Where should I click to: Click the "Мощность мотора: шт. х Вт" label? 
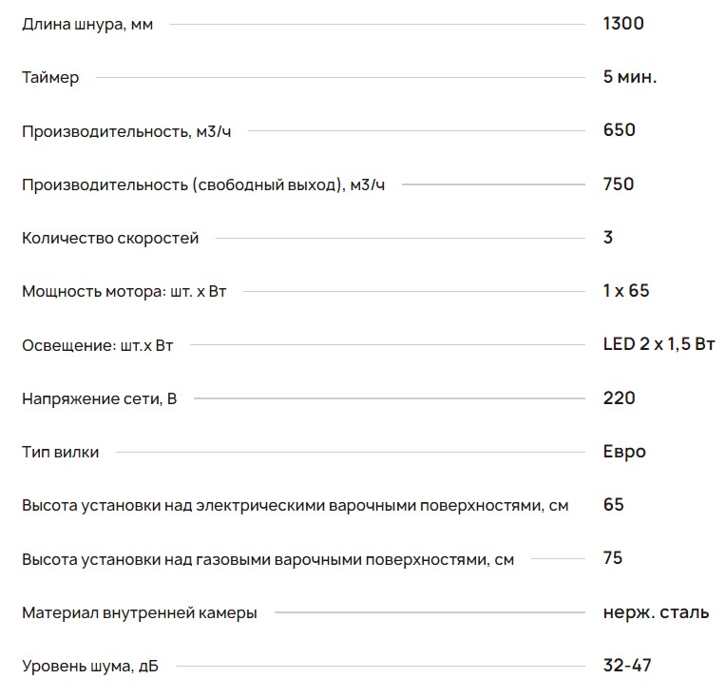(x=124, y=291)
